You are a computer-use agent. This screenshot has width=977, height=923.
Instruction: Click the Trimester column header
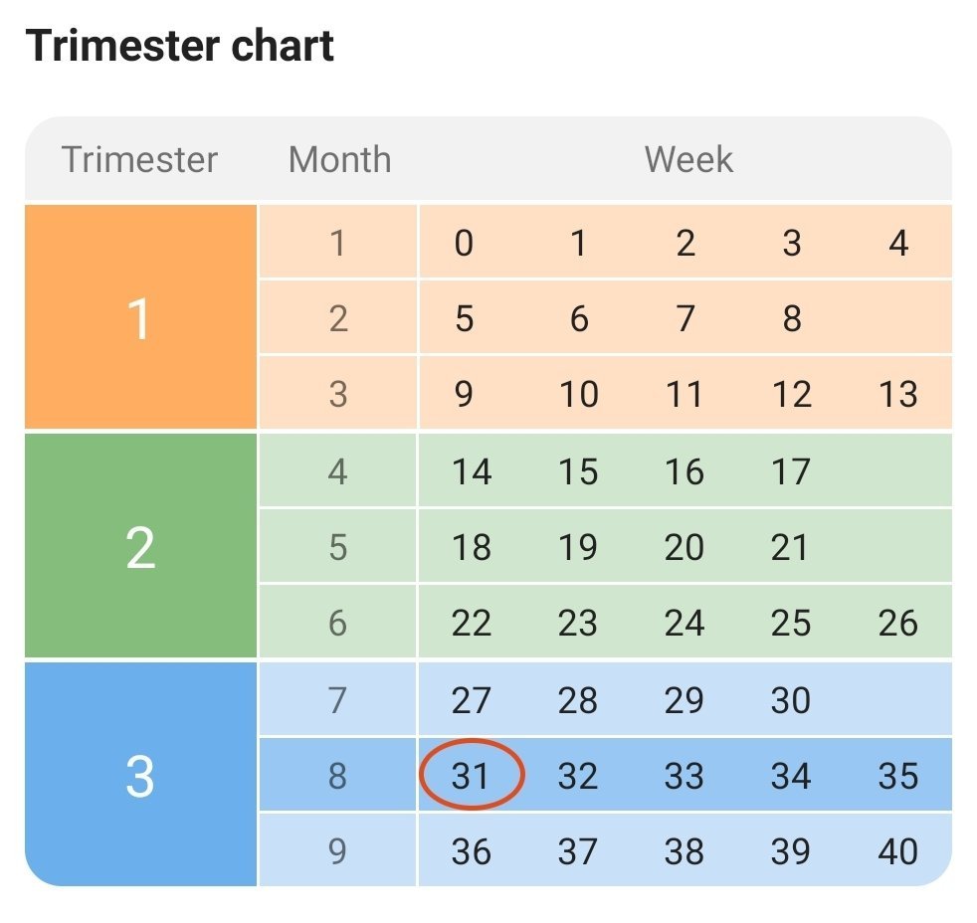point(140,159)
